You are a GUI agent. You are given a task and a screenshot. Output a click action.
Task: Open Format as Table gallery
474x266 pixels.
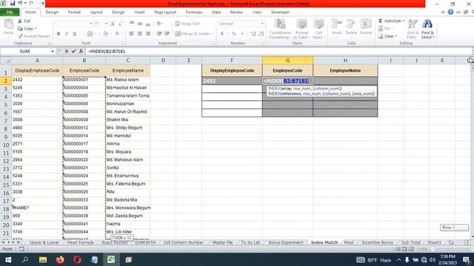[301, 29]
